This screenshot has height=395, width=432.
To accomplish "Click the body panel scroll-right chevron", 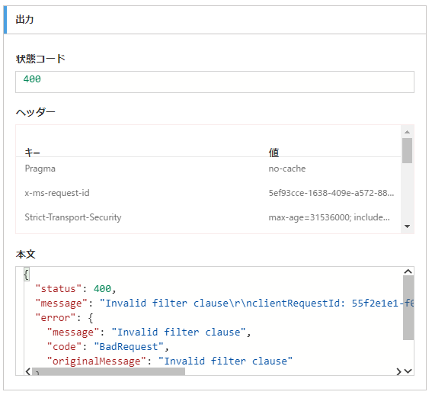I will click(398, 371).
